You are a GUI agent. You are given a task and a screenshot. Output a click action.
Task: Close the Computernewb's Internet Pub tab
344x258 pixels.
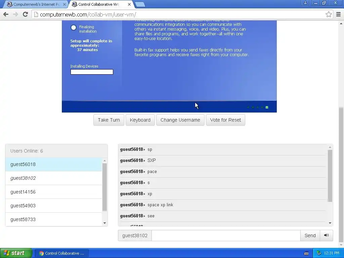tap(64, 4)
